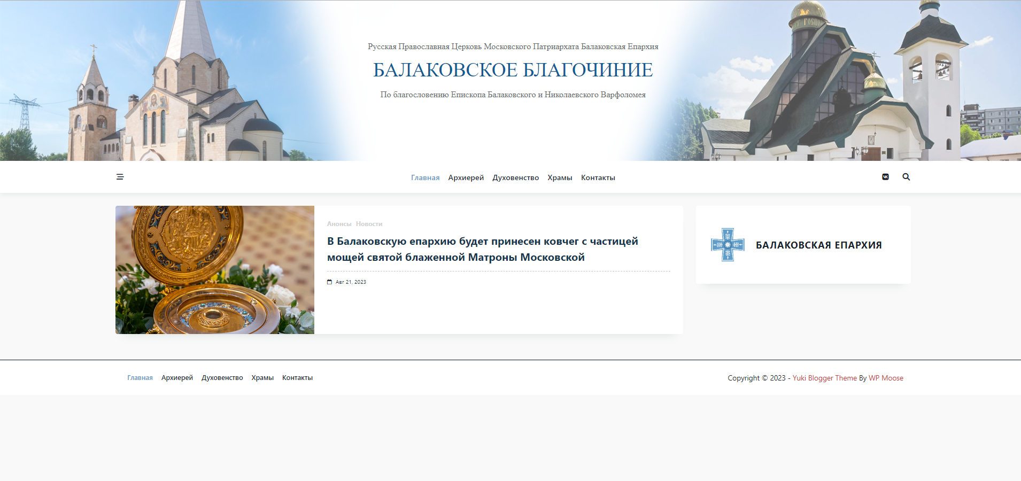Click the golden reliquary post thumbnail
1021x481 pixels.
pos(215,270)
